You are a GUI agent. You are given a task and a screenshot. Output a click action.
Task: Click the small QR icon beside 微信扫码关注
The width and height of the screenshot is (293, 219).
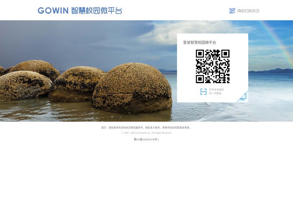click(232, 11)
